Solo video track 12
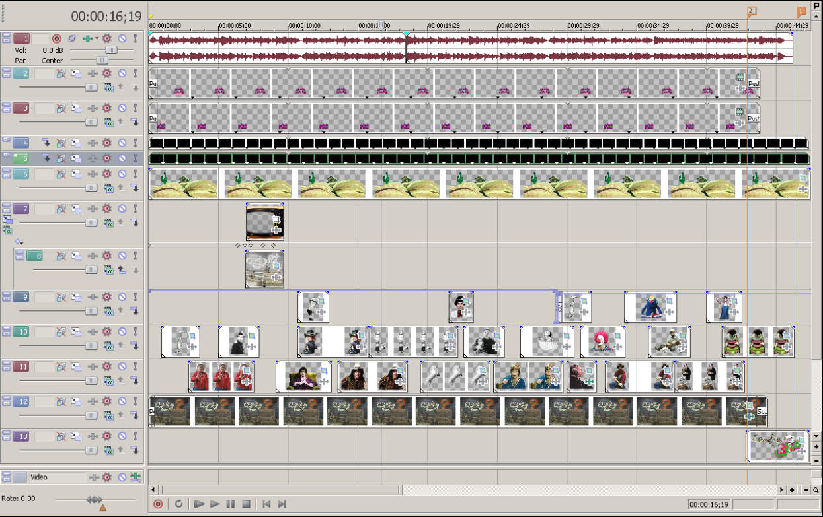Screen dimensions: 823x517 [x=136, y=401]
